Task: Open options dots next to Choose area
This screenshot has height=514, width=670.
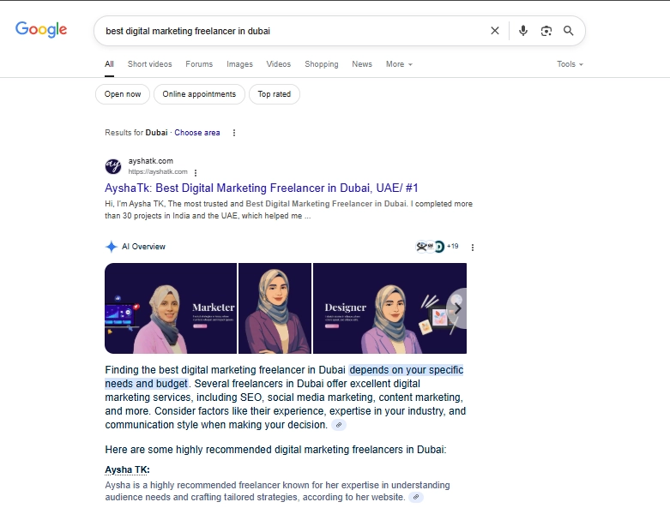Action: coord(233,133)
